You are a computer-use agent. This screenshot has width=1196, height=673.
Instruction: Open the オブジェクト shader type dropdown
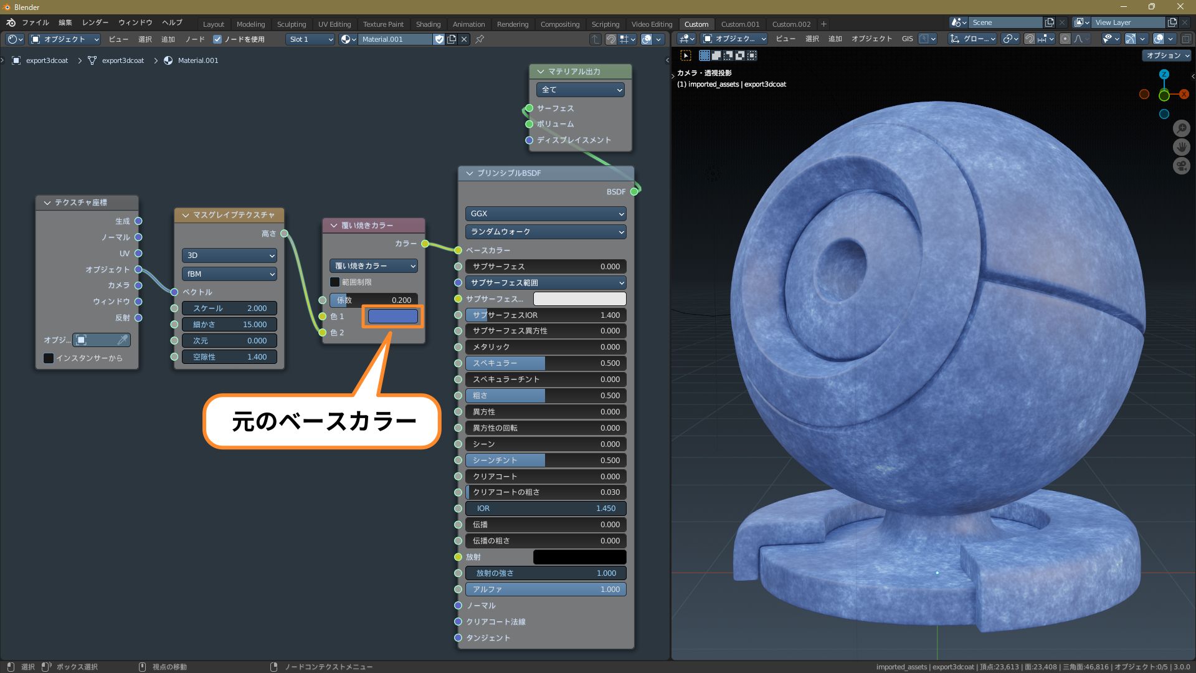tap(65, 39)
